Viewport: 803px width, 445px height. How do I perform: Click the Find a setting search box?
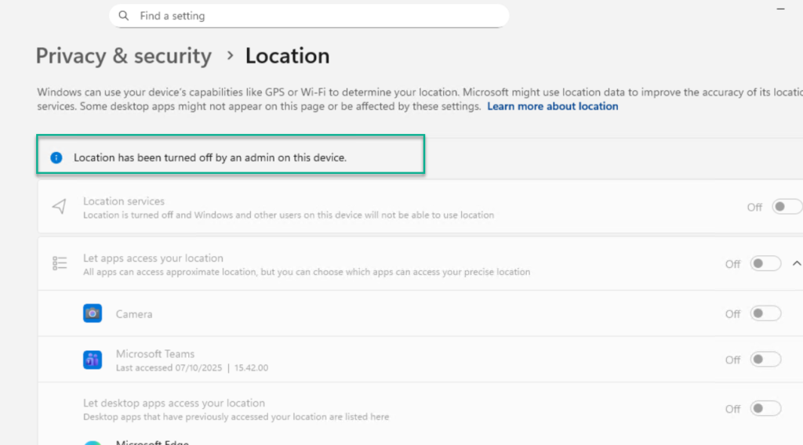tap(314, 16)
